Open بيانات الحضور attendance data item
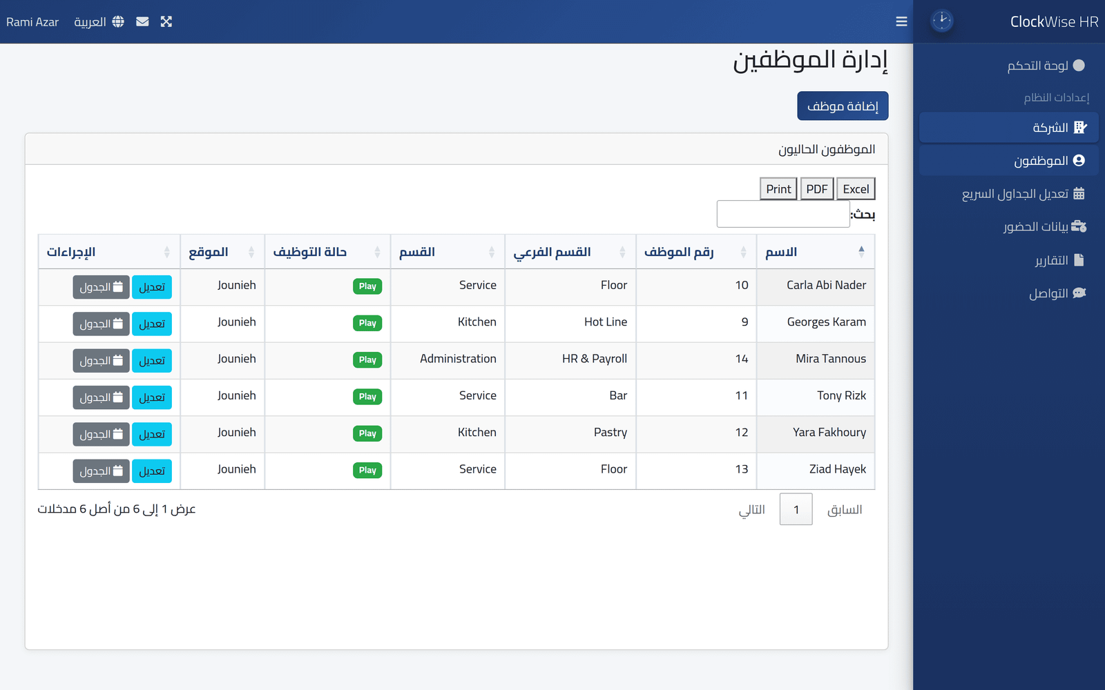The image size is (1105, 690). [x=1009, y=227]
